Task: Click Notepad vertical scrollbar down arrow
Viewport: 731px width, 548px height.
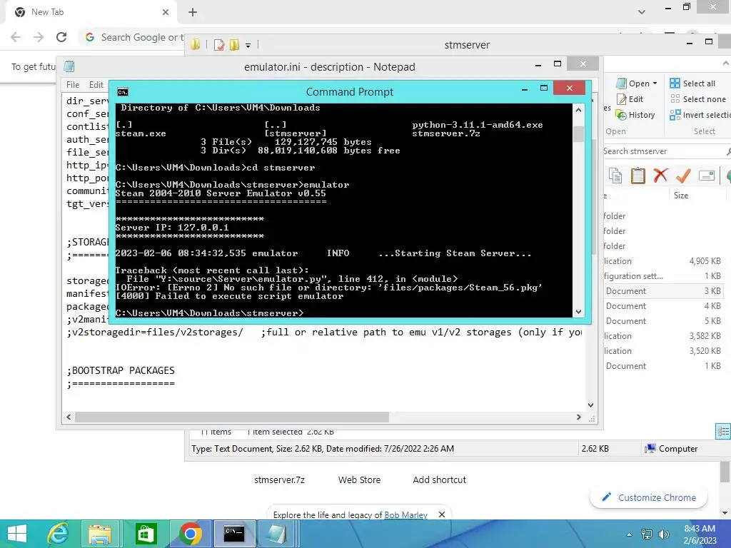Action: [x=590, y=405]
